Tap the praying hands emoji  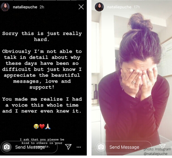48,126
